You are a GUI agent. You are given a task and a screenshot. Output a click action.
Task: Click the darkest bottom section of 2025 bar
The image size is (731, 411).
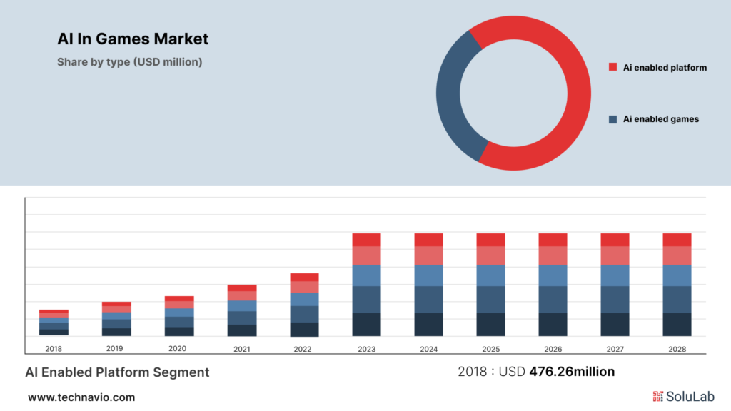tap(490, 324)
